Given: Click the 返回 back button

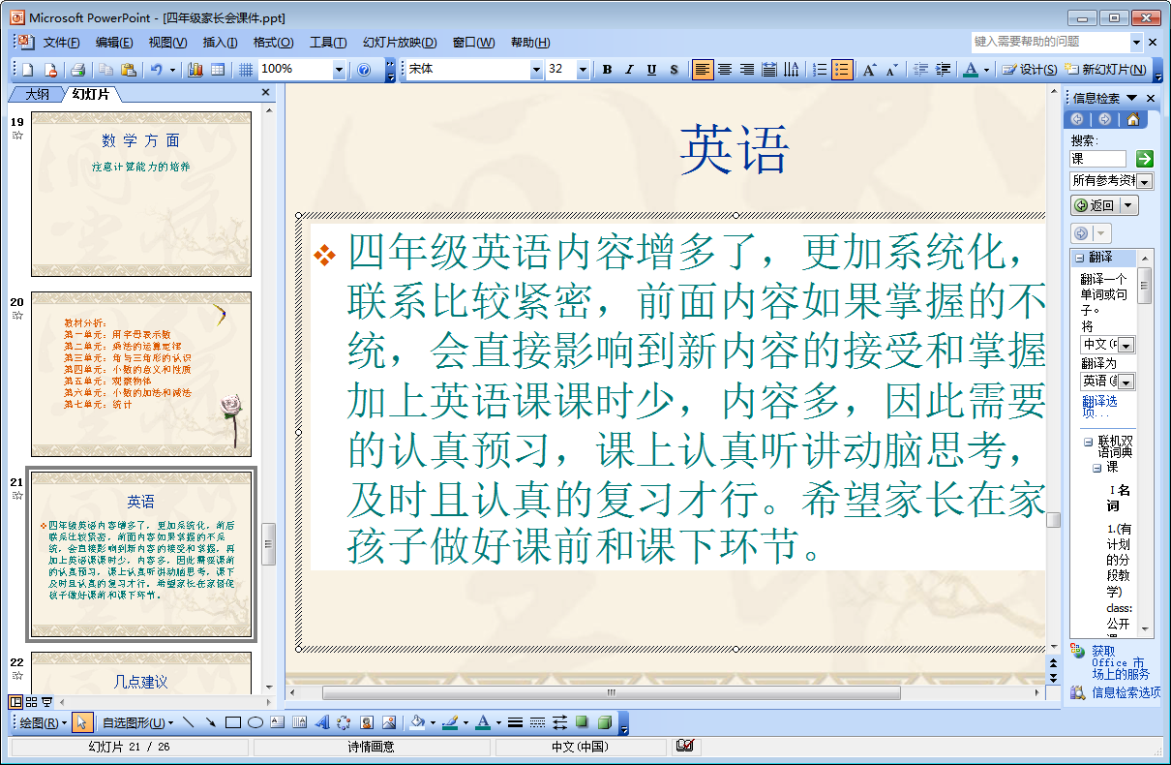Looking at the screenshot, I should tap(1095, 205).
